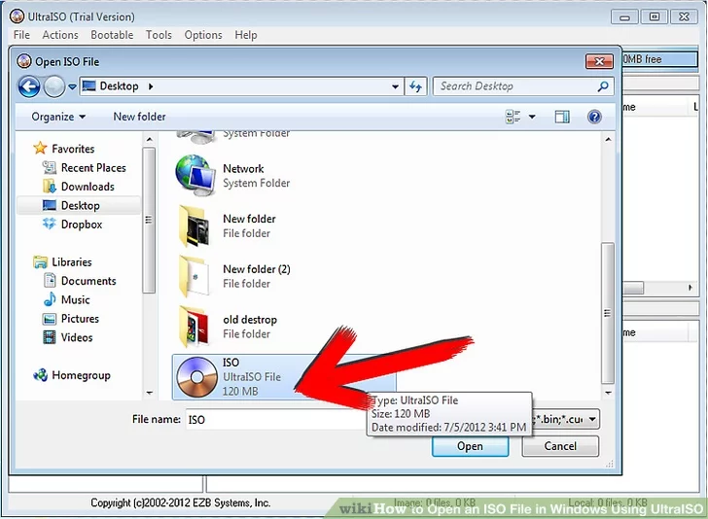The image size is (708, 519).
Task: Change view using the view icon button
Action: (x=513, y=117)
